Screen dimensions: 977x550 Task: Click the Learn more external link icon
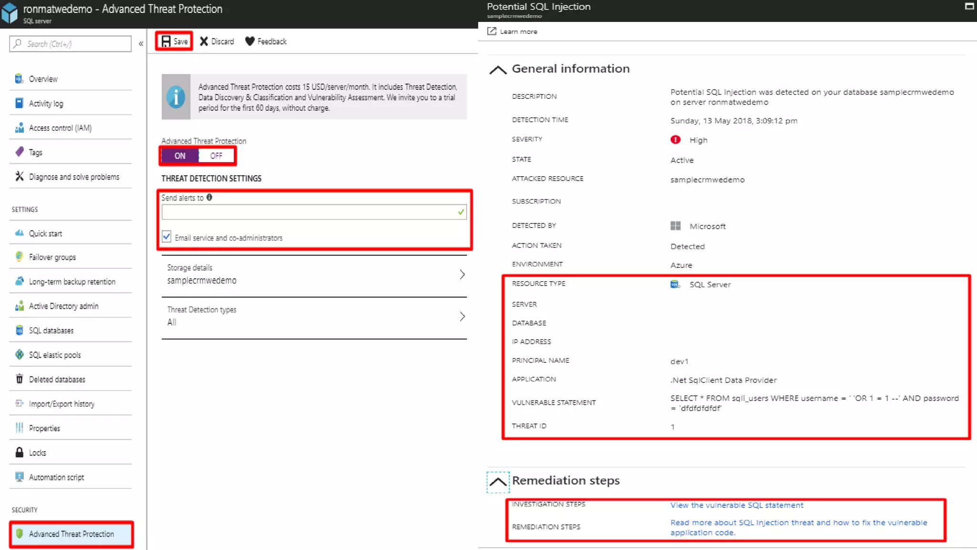[491, 31]
